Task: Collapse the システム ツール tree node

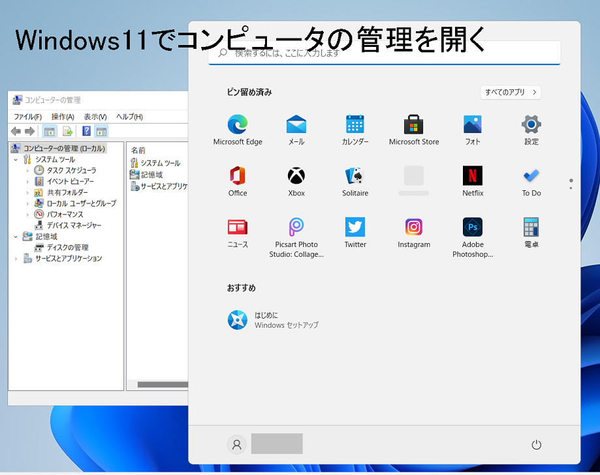Action: (16, 160)
